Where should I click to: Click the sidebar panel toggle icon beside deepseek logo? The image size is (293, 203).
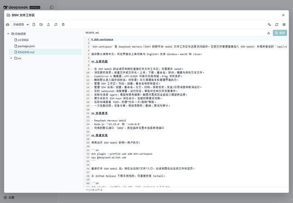click(52, 7)
